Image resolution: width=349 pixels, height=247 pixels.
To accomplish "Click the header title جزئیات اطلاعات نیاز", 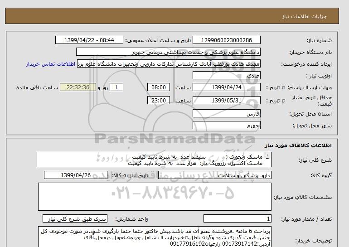I will coord(304,16).
